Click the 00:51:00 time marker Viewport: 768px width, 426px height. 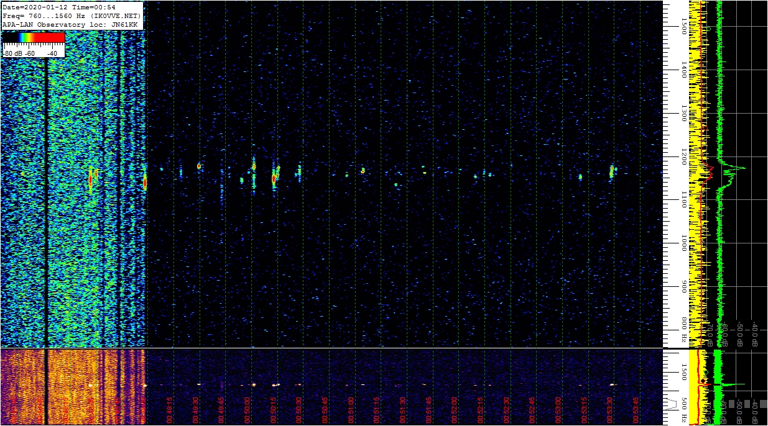coord(351,410)
